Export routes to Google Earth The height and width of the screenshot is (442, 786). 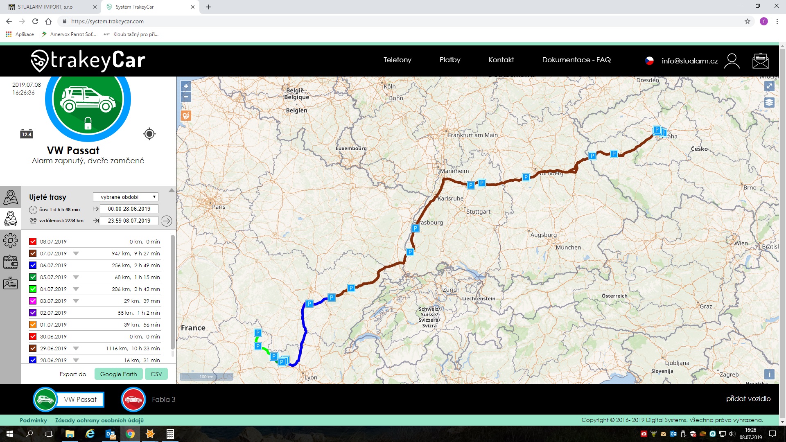coord(118,374)
